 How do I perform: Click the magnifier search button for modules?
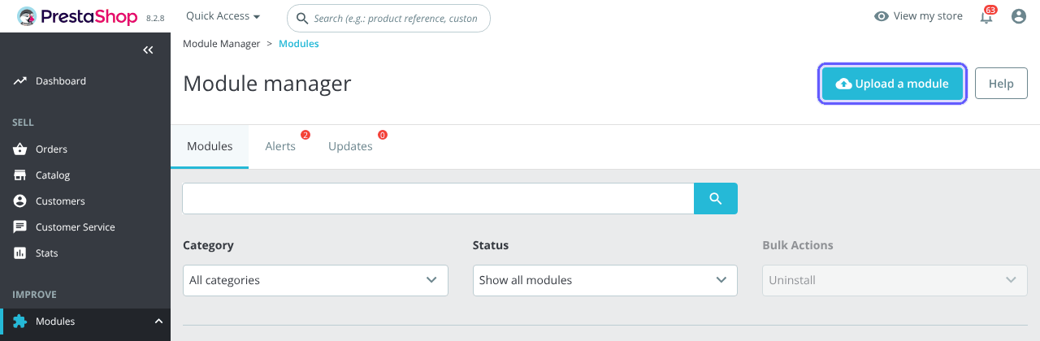[716, 198]
